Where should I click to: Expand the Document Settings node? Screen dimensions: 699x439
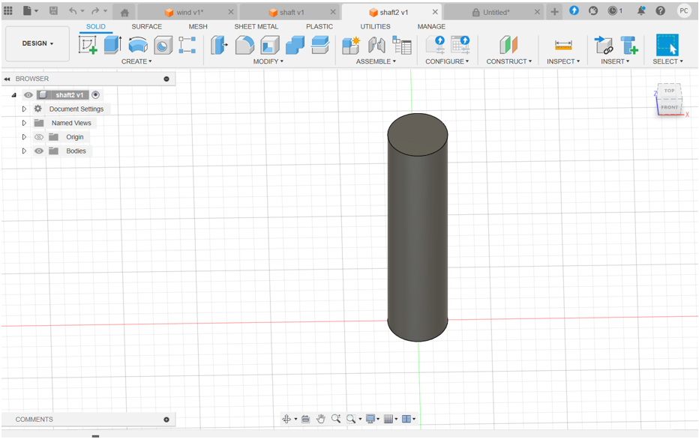click(x=24, y=109)
